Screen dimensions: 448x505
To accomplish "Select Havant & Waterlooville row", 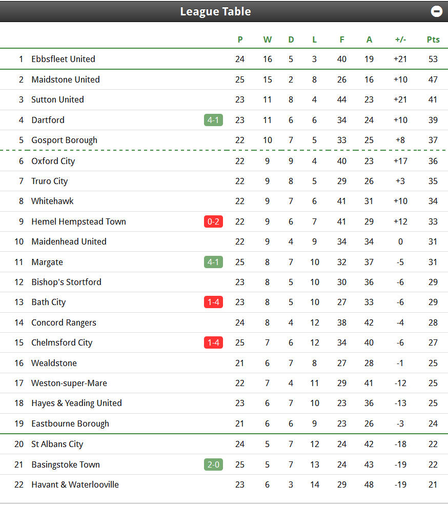I will click(x=224, y=484).
